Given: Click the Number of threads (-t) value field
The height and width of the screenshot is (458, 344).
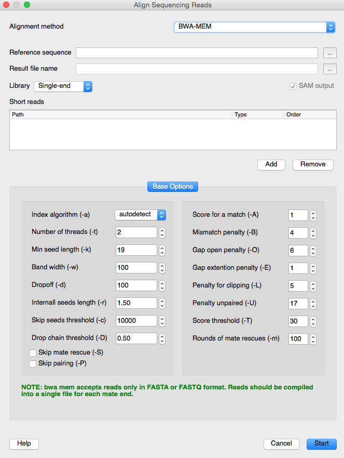Looking at the screenshot, I should pos(136,232).
